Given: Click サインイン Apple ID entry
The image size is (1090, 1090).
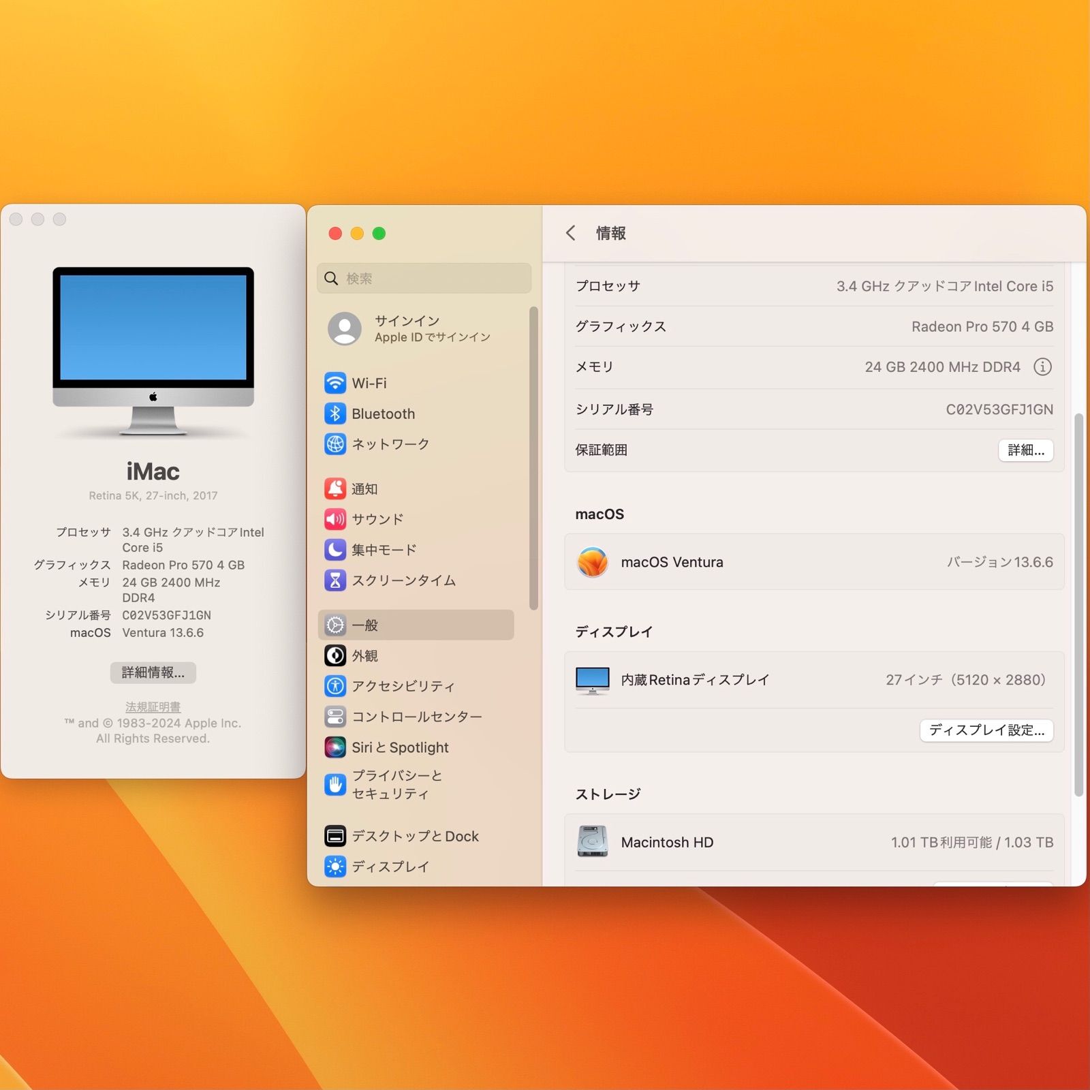Looking at the screenshot, I should (x=417, y=328).
